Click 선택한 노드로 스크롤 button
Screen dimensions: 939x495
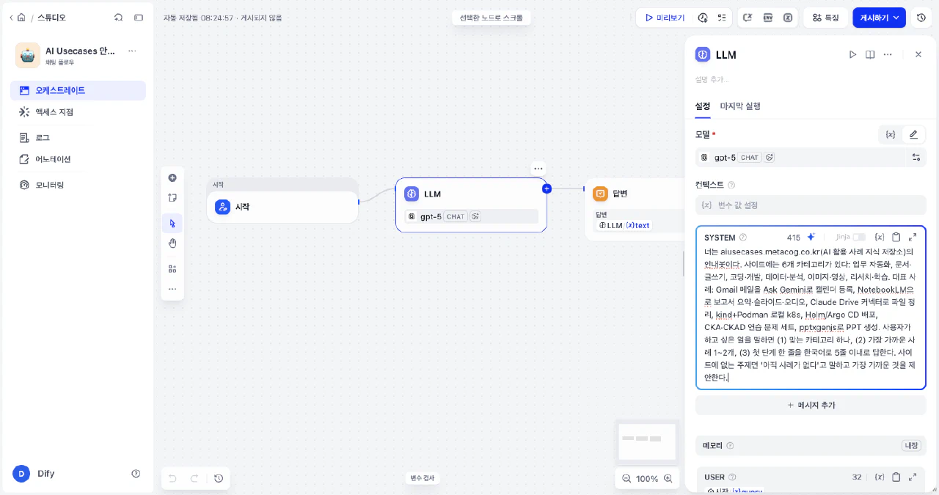pyautogui.click(x=492, y=18)
